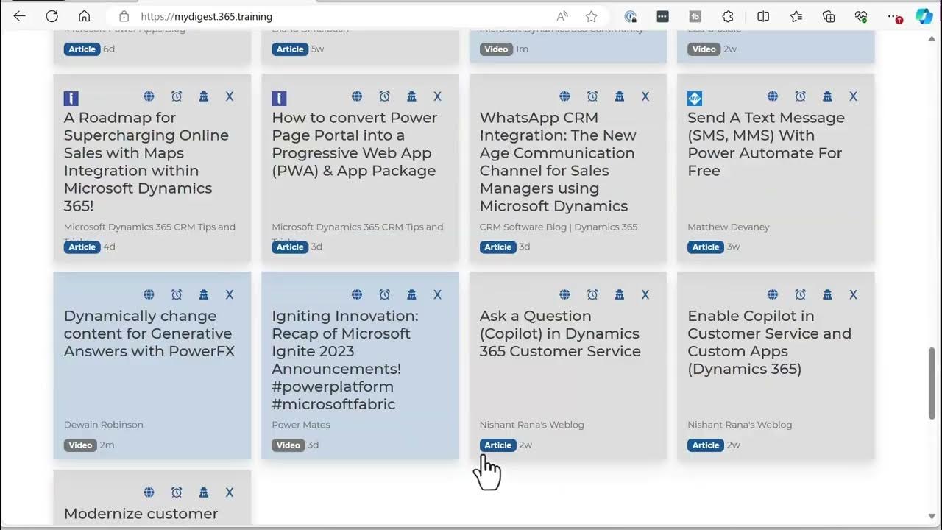
Task: Click alarm clock icon on Send A Text Message card
Action: tap(800, 96)
